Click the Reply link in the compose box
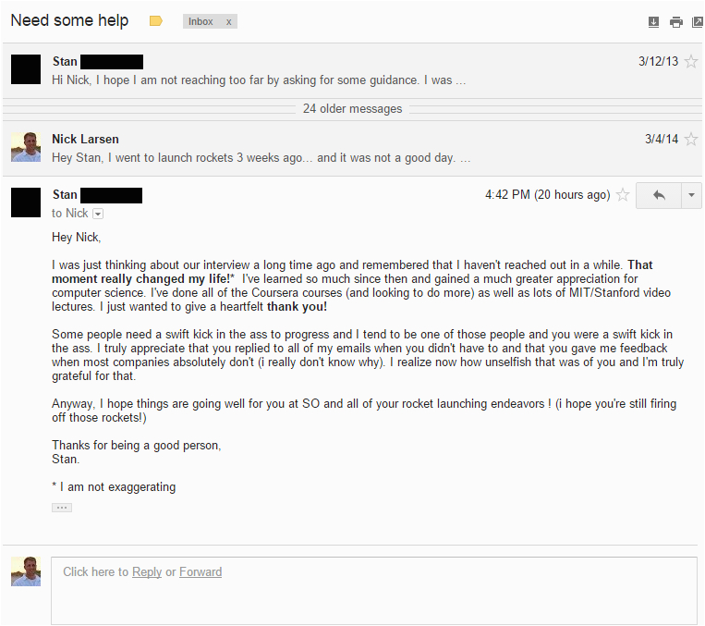705x626 pixels. coord(147,572)
